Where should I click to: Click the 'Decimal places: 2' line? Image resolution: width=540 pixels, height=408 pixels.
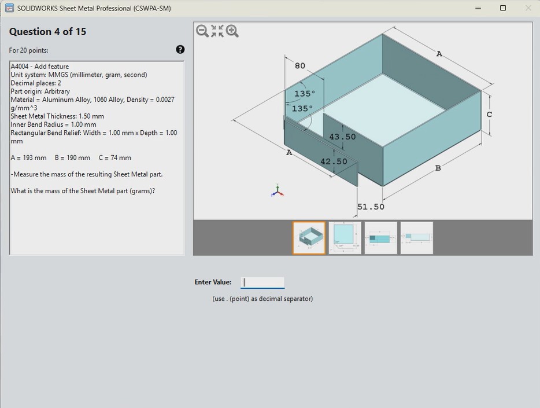point(36,83)
